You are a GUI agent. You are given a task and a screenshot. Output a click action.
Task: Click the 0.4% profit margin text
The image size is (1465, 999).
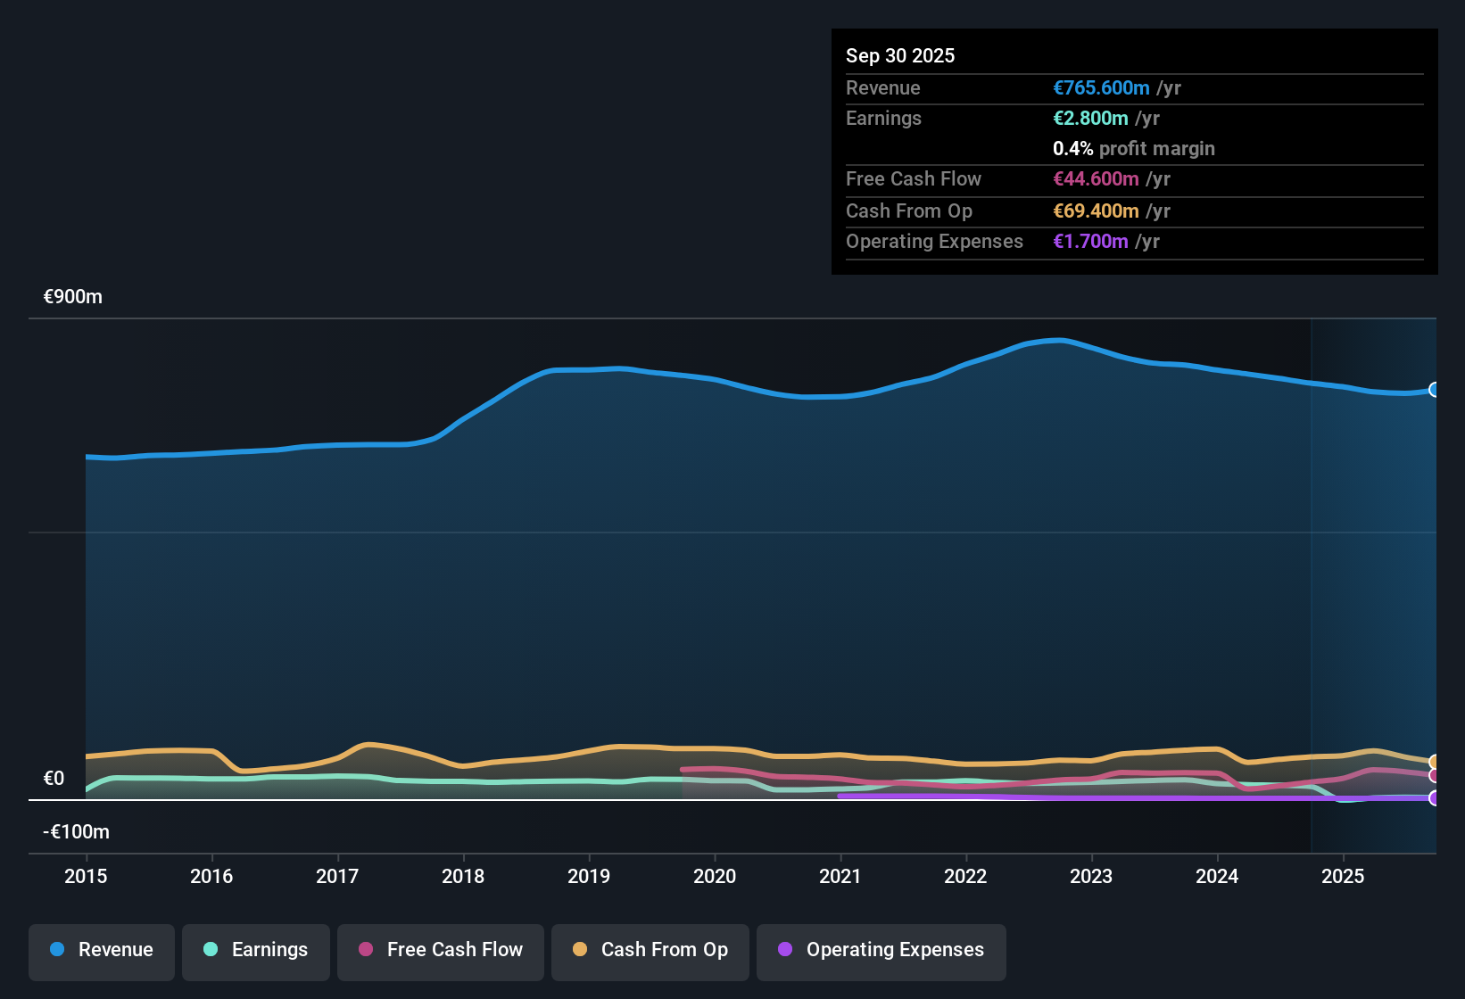click(x=1134, y=149)
